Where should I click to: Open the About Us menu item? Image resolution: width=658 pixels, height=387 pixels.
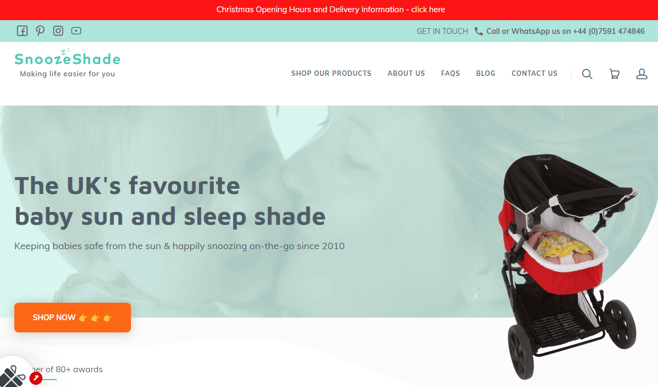click(x=406, y=74)
